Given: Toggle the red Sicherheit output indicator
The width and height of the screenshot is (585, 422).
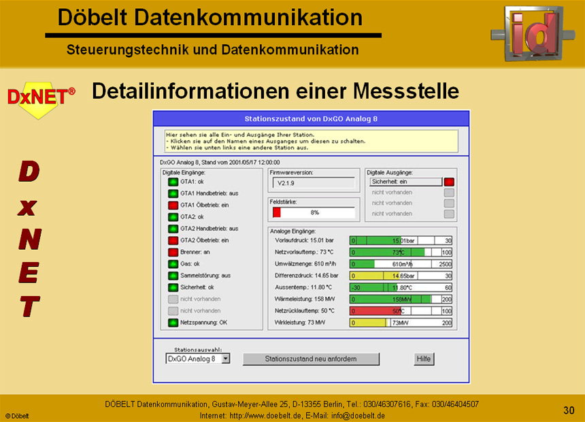Looking at the screenshot, I should coord(449,182).
